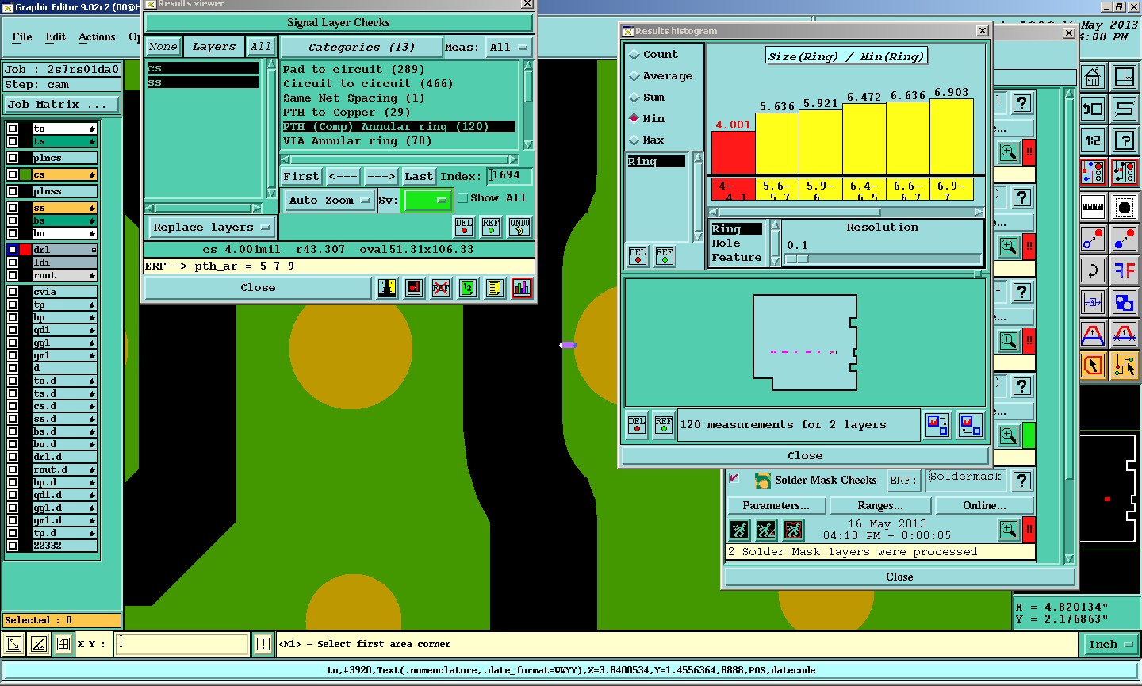The image size is (1142, 686).
Task: Click the Index input field
Action: (510, 175)
